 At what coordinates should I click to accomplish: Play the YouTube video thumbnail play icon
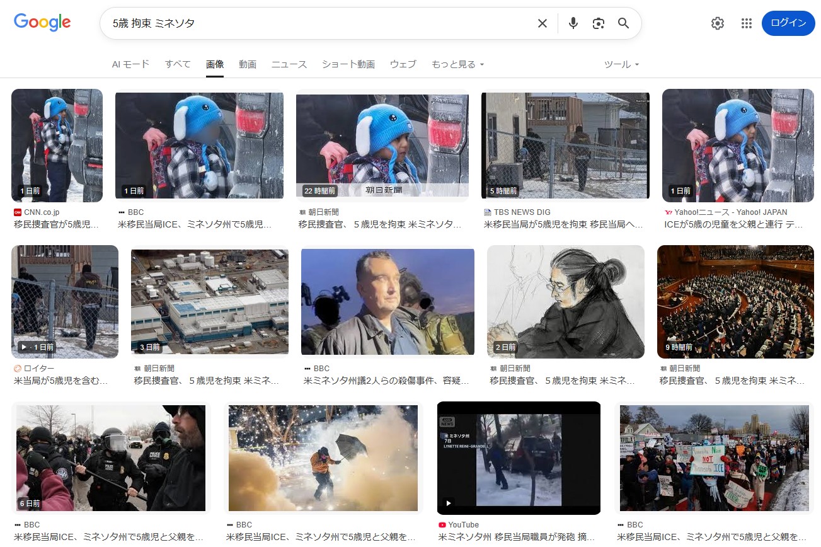pos(449,503)
